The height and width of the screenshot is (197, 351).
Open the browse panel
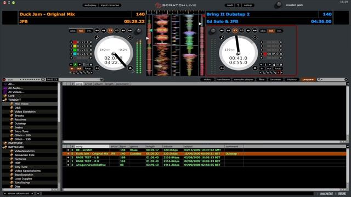pyautogui.click(x=275, y=79)
